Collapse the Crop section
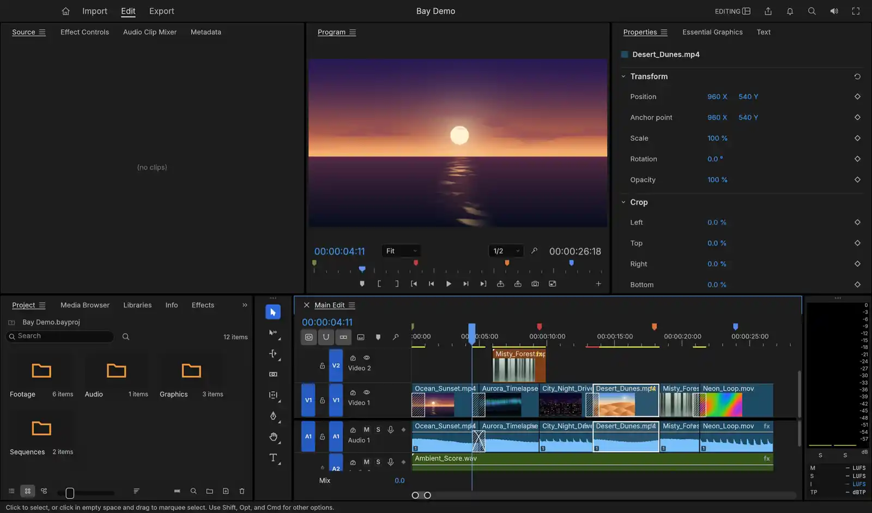 point(623,202)
